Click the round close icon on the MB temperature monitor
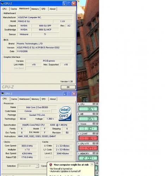 tap(97, 114)
